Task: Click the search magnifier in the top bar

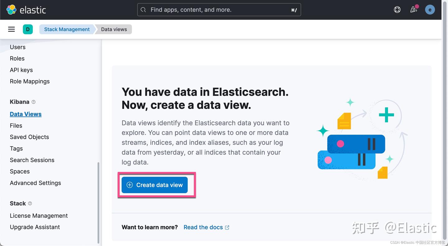Action: pos(143,10)
